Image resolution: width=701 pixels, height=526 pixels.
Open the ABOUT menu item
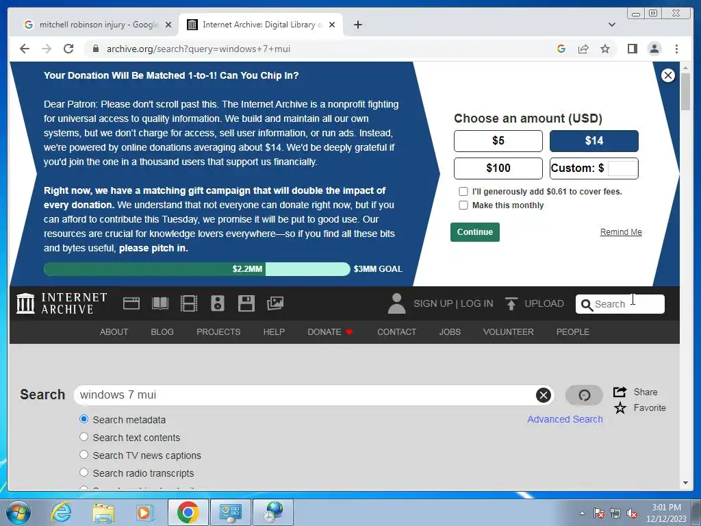(x=114, y=332)
